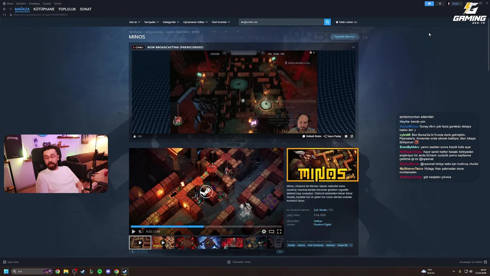This screenshot has width=490, height=276.
Task: Open broadcast settings gear icon
Action: coord(346,136)
